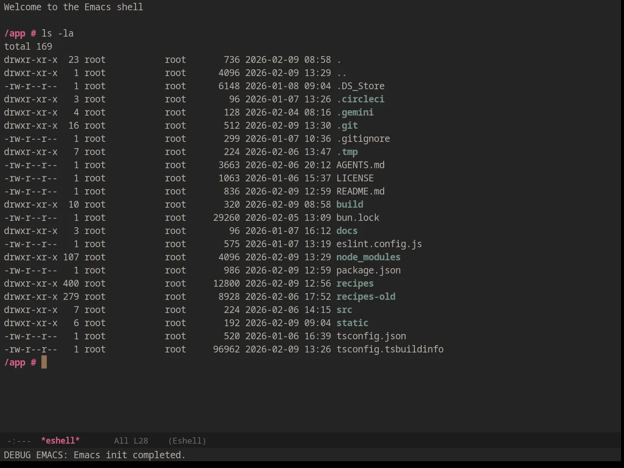The image size is (624, 468).
Task: Click the All L28 position indicator
Action: 131,441
